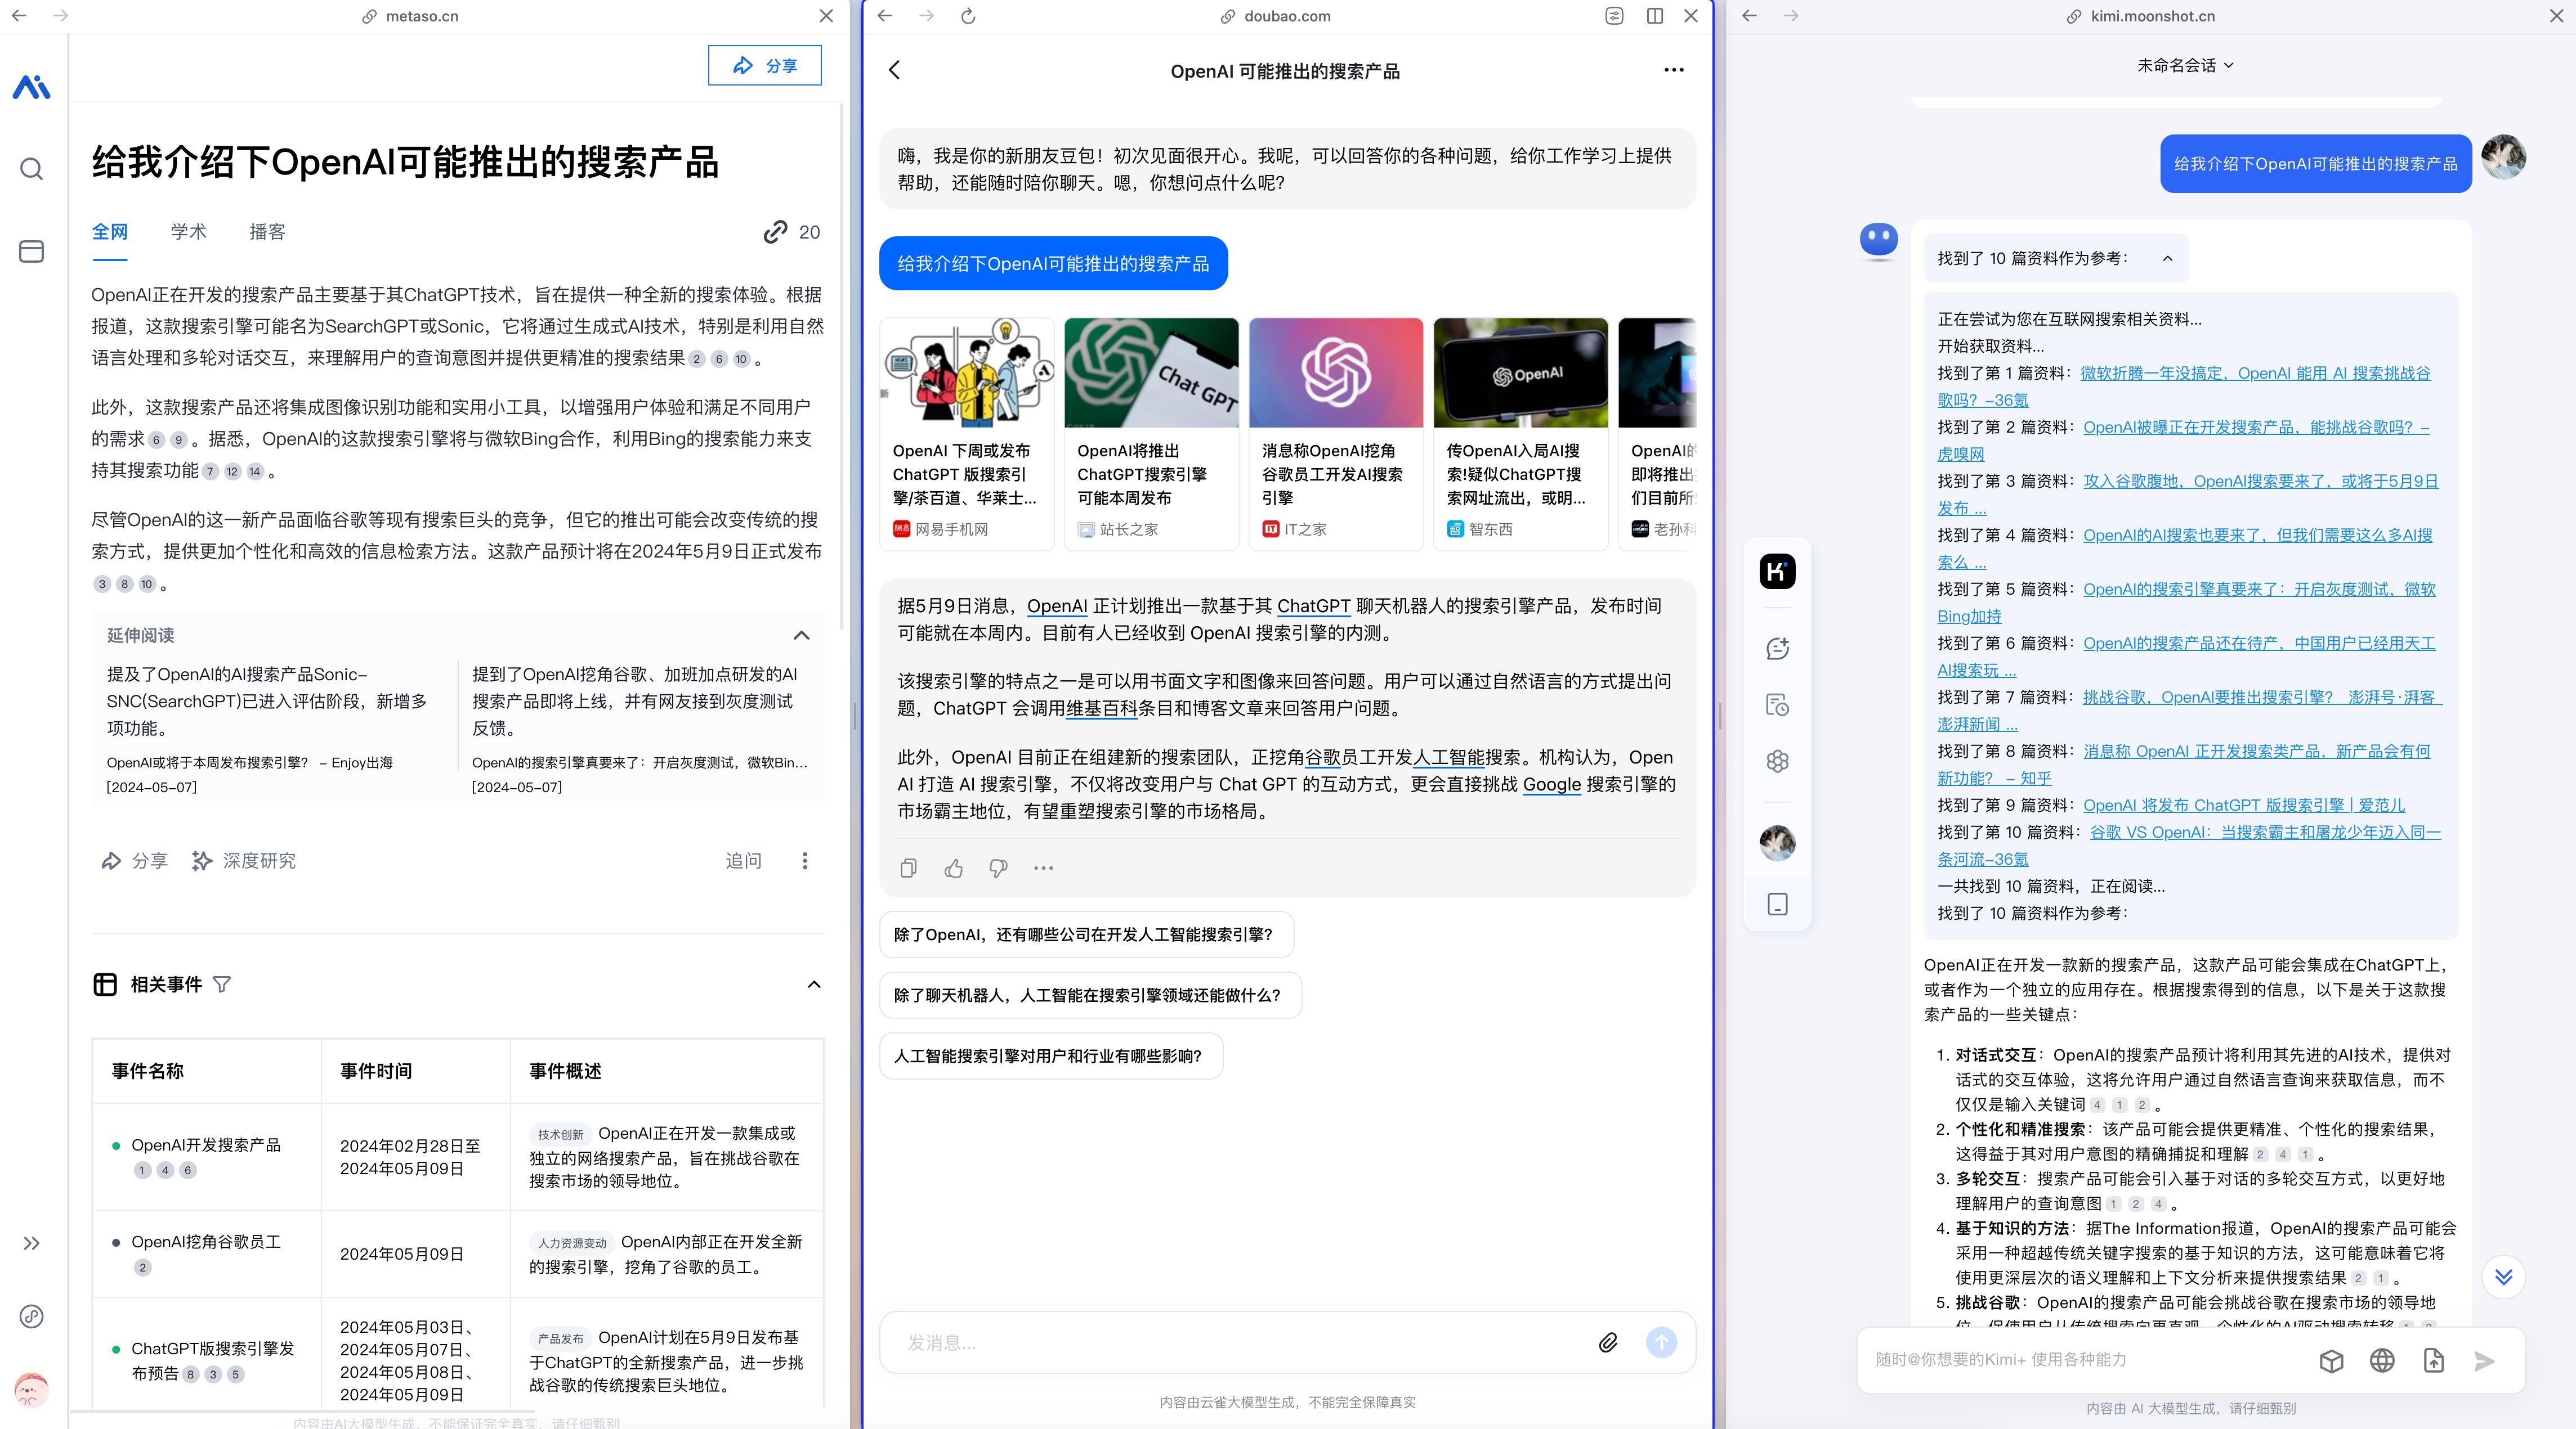This screenshot has width=2576, height=1429.
Task: Click the 分享 action below the Metaso answer
Action: tap(134, 860)
